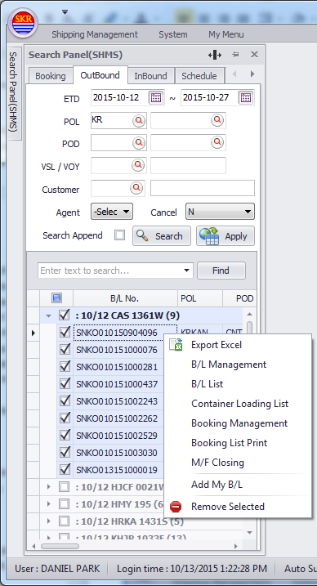Screen dimensions: 317x586
Task: Click the SKR application logo button
Action: pos(23,23)
